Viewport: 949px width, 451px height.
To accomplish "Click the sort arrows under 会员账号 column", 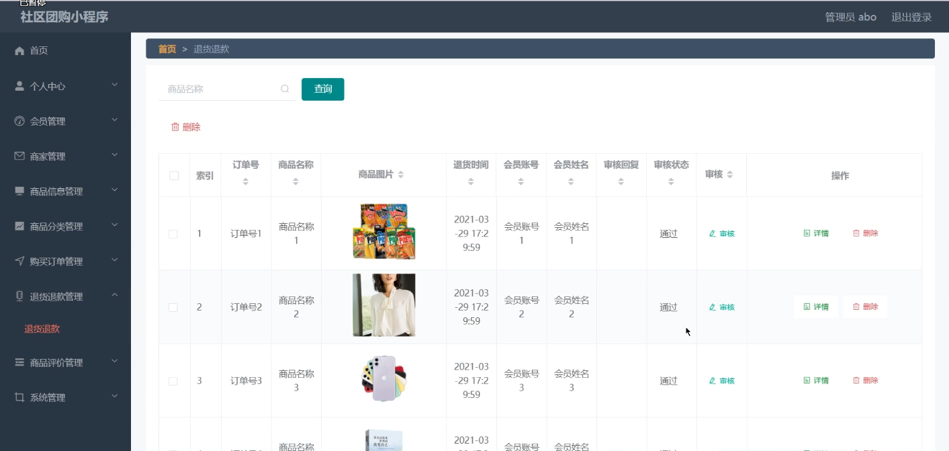I will click(521, 181).
